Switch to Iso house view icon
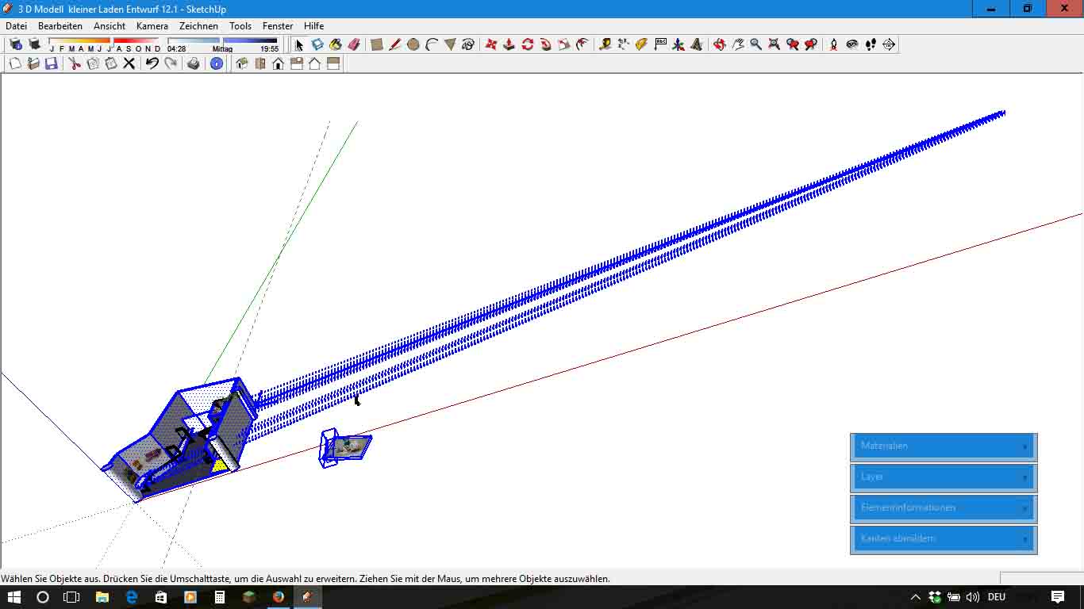Viewport: 1084px width, 609px height. point(242,63)
